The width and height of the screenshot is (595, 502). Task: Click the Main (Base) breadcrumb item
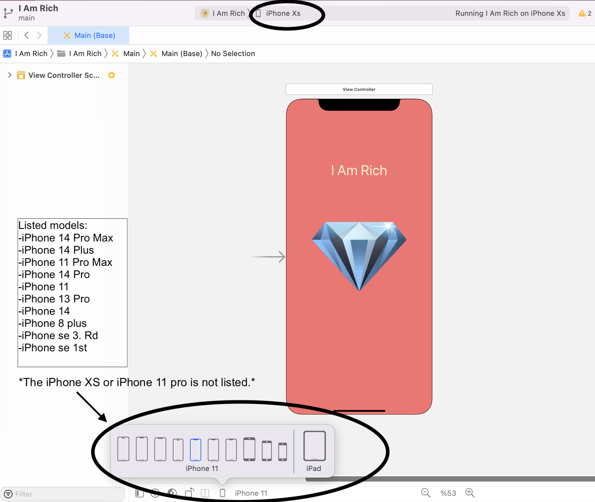tap(176, 53)
